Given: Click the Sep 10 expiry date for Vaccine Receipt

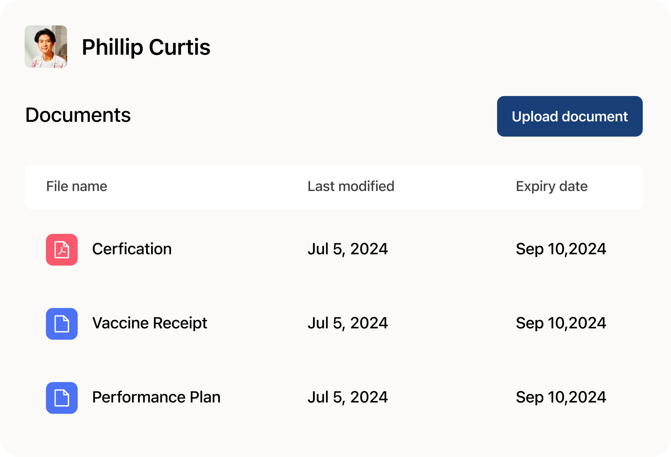Looking at the screenshot, I should click(561, 323).
